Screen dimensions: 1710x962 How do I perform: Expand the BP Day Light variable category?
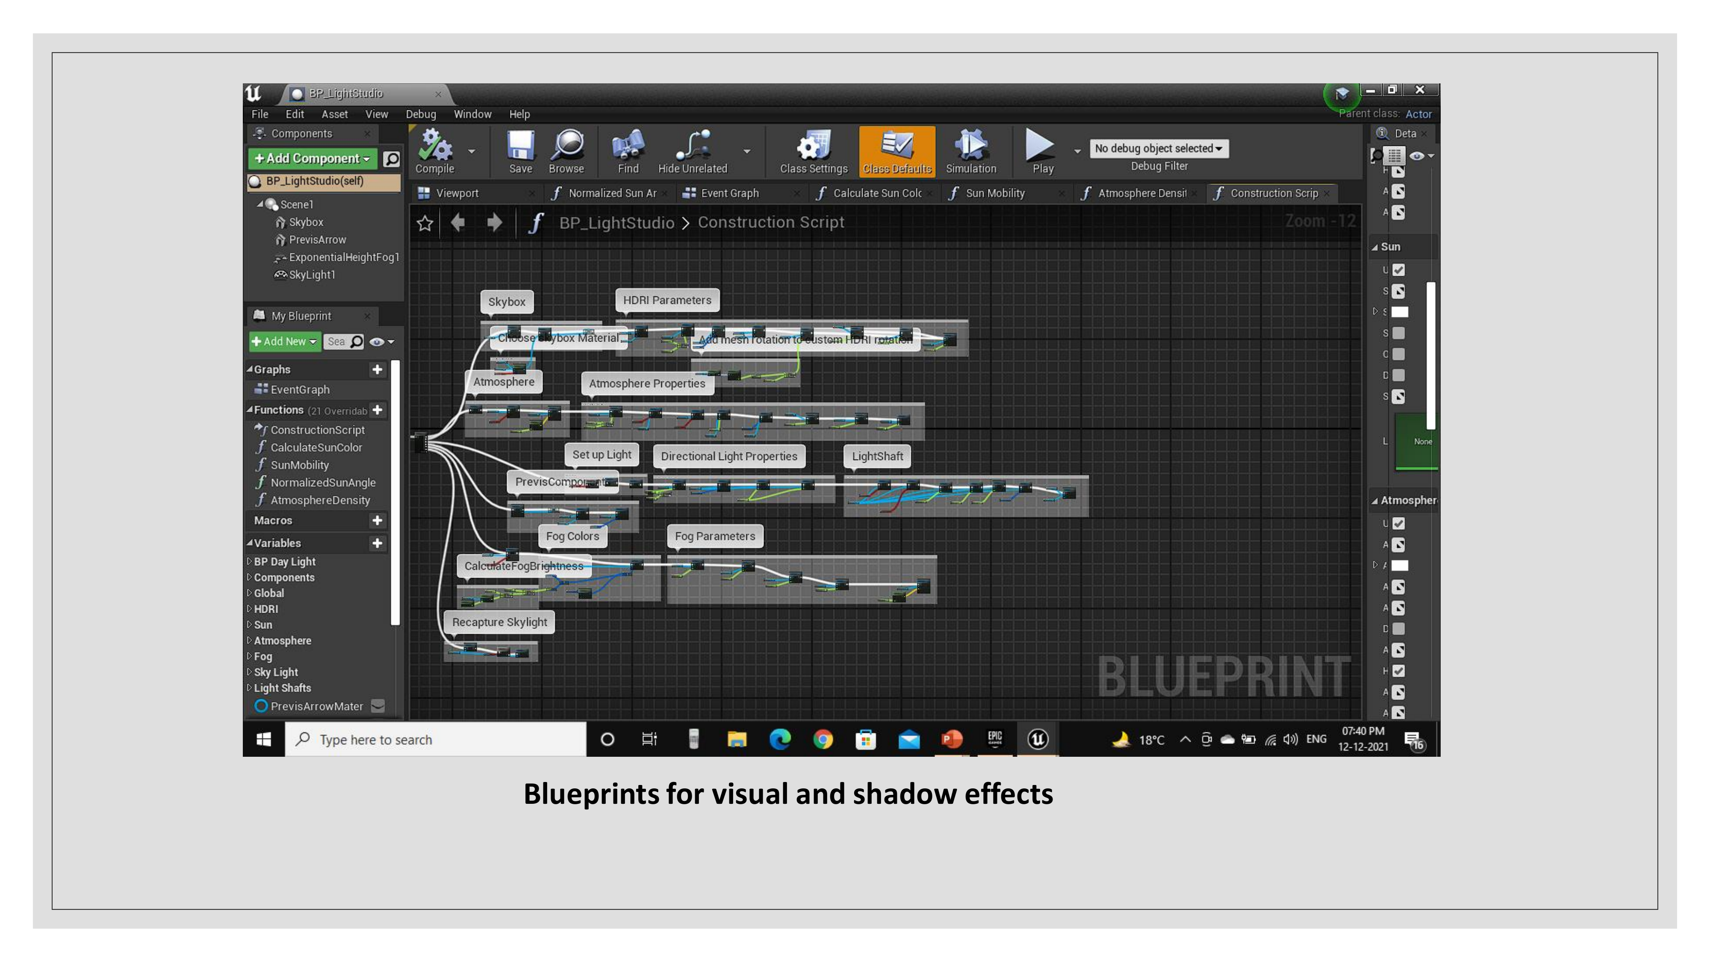(x=249, y=561)
